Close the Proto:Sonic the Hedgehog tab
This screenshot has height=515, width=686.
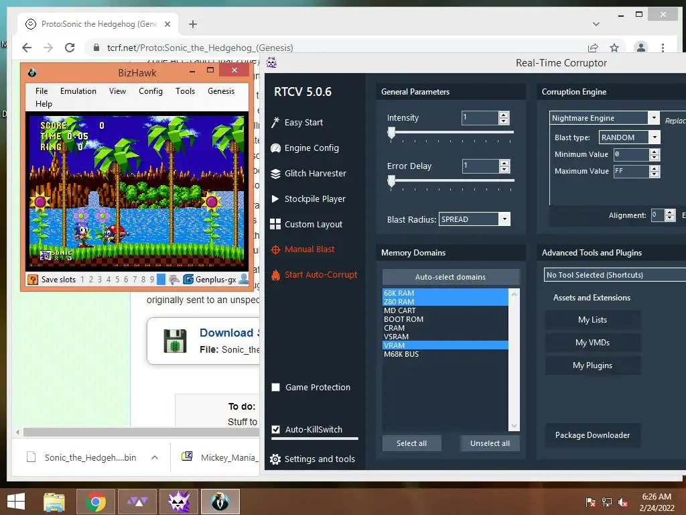point(167,24)
